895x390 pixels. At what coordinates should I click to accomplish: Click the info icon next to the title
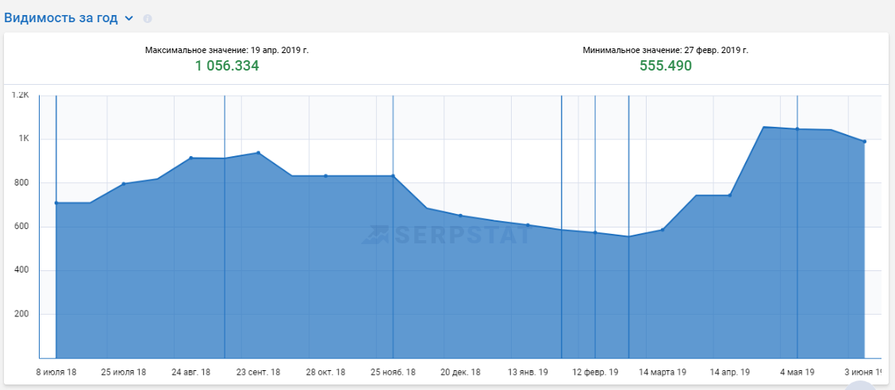coord(148,18)
